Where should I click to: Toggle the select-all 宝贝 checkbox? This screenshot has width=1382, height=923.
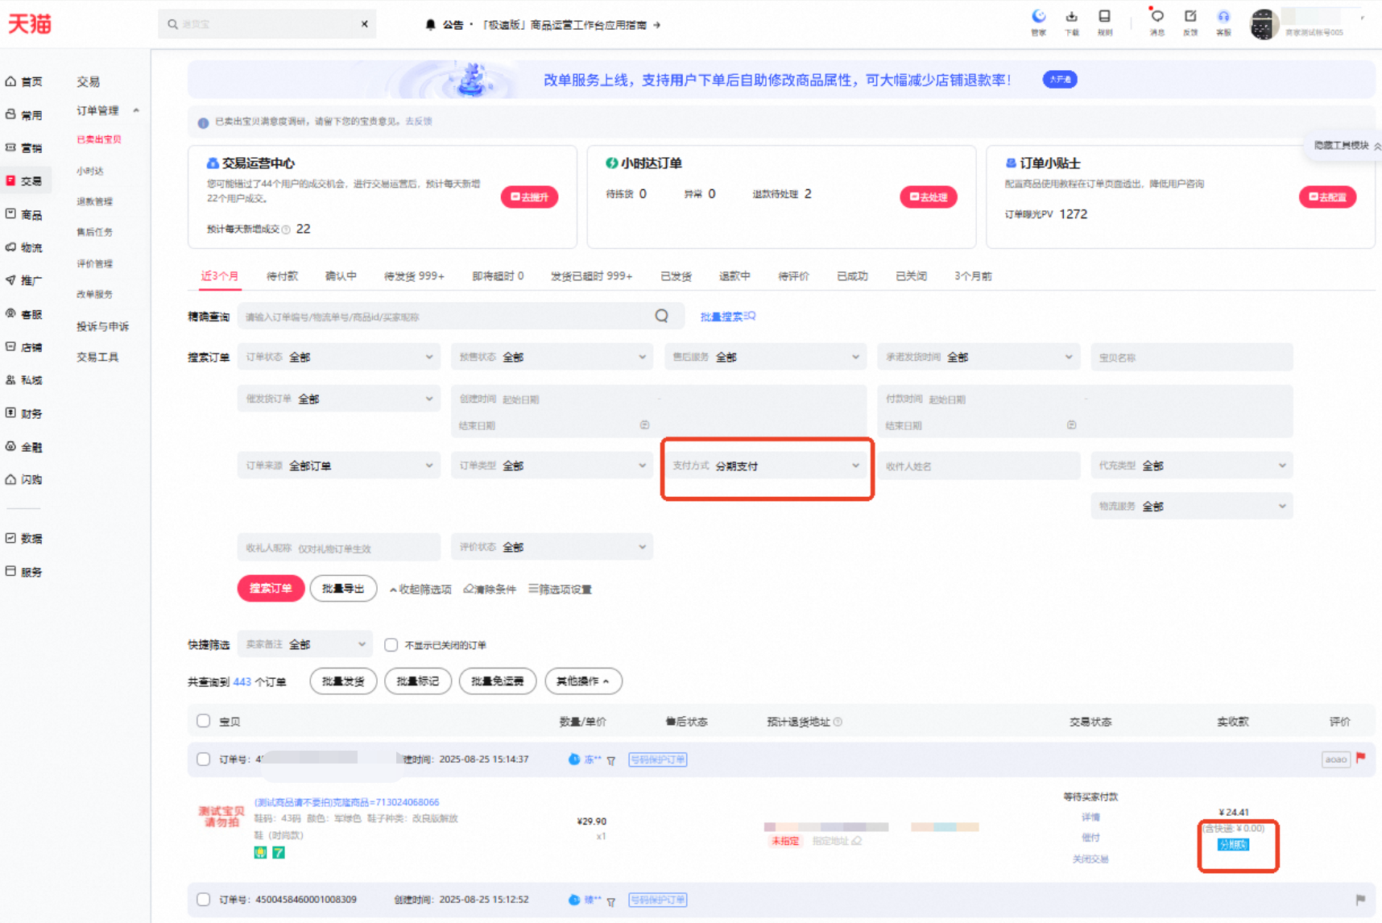click(204, 721)
